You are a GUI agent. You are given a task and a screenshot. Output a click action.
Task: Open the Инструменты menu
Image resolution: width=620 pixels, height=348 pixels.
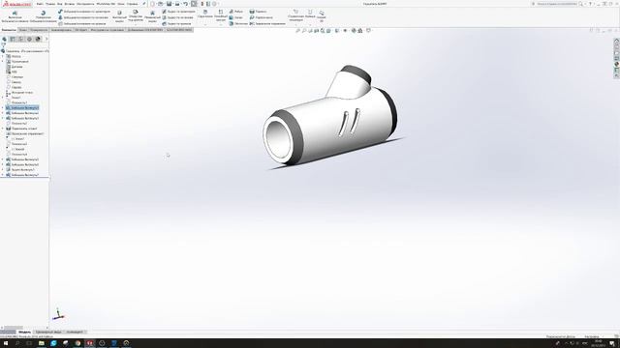[85, 4]
